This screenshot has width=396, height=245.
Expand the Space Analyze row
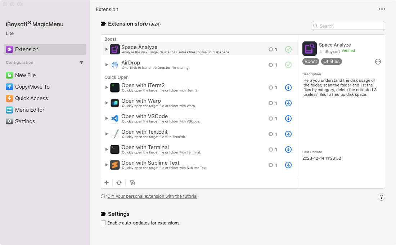107,49
